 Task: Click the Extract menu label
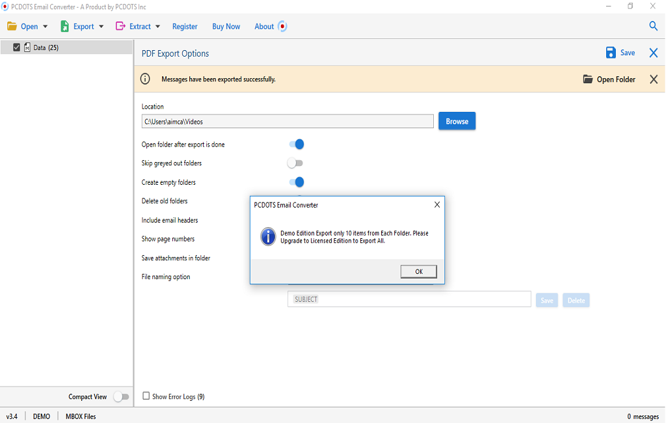click(140, 27)
